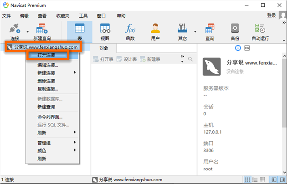Show the info panel via blue i icon

238,48
